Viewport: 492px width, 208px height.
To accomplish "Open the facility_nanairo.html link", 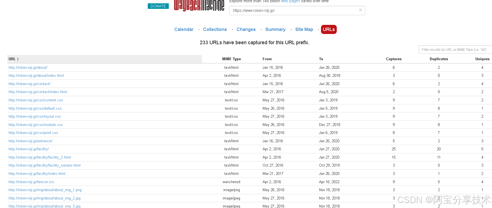I will [x=45, y=165].
